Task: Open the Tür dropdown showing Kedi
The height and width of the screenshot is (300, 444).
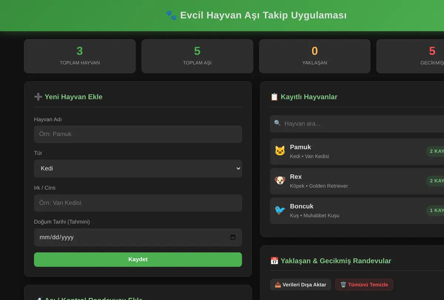Action: coord(138,169)
